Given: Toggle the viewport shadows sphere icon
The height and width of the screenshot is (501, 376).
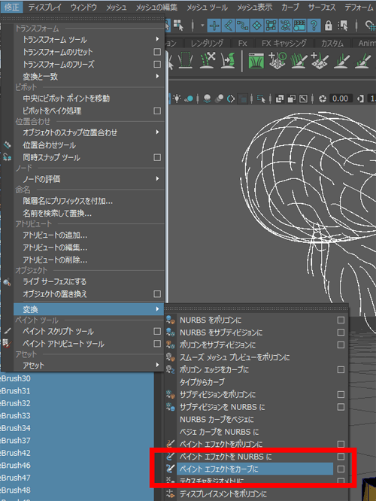Looking at the screenshot, I should [x=189, y=99].
